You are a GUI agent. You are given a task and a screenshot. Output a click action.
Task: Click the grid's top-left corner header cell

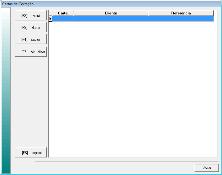(50, 13)
